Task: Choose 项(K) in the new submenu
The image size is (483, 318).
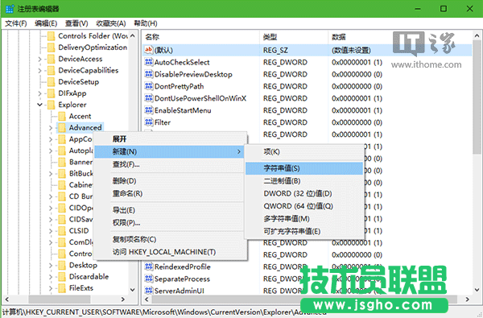Action: click(x=304, y=151)
